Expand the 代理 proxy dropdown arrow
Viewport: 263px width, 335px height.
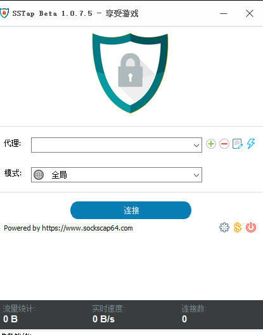click(196, 145)
